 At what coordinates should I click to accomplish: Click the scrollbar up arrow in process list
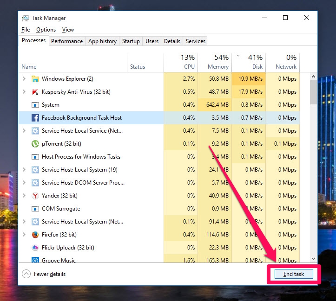click(x=313, y=77)
